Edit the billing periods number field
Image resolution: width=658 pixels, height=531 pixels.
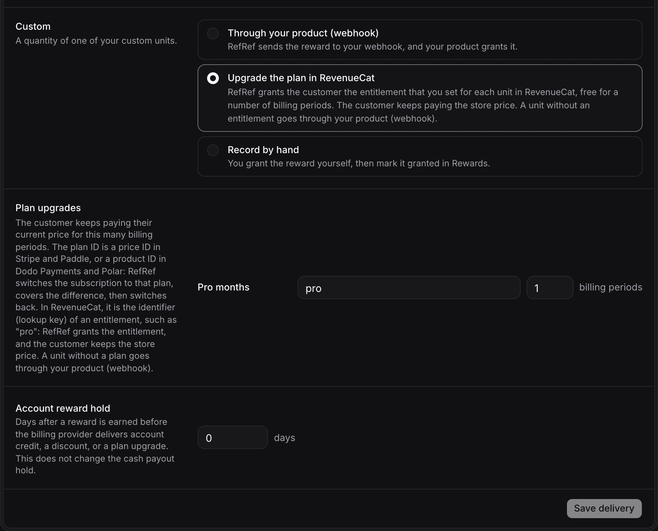click(550, 288)
